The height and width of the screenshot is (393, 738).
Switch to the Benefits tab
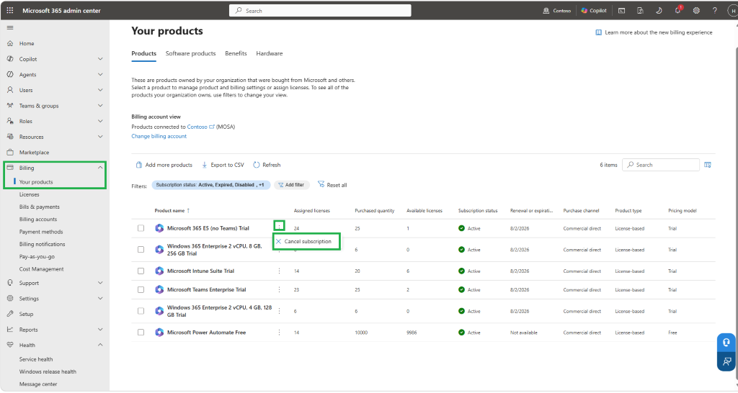coord(236,53)
